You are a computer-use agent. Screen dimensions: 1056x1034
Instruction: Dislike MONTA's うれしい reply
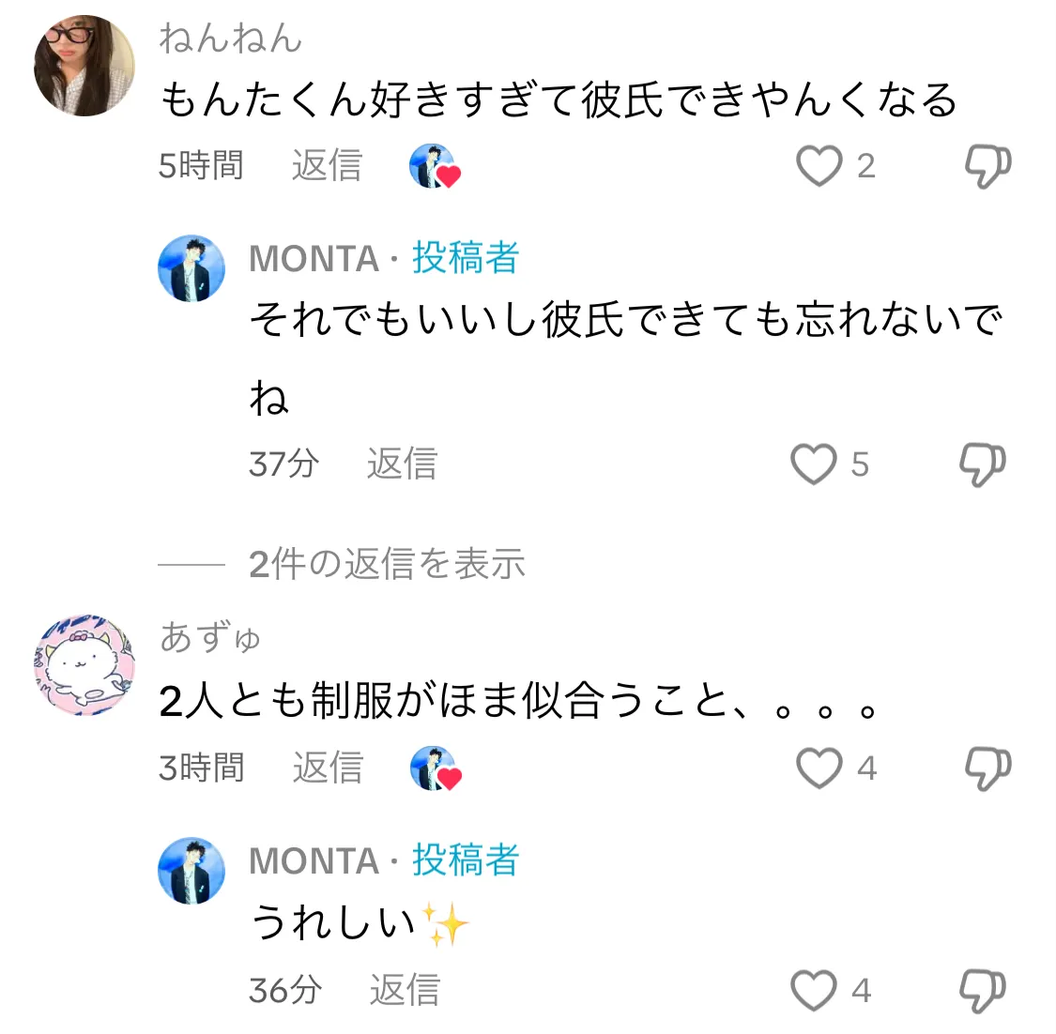click(982, 991)
